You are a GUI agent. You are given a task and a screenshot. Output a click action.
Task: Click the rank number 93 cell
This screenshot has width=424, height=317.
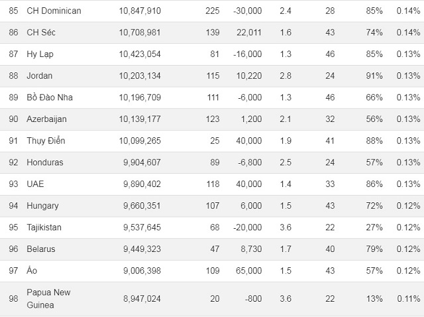13,184
